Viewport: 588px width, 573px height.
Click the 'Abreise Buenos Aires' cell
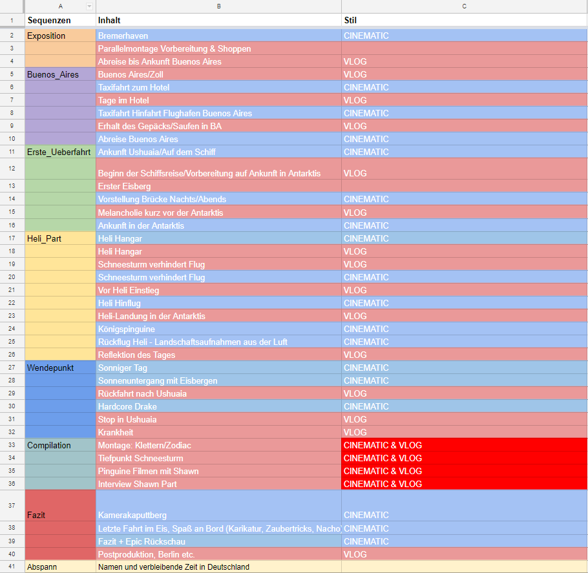[x=218, y=139]
